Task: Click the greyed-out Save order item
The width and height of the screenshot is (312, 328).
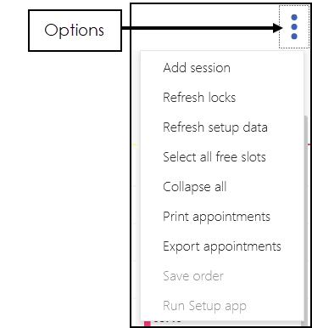Action: pyautogui.click(x=193, y=276)
